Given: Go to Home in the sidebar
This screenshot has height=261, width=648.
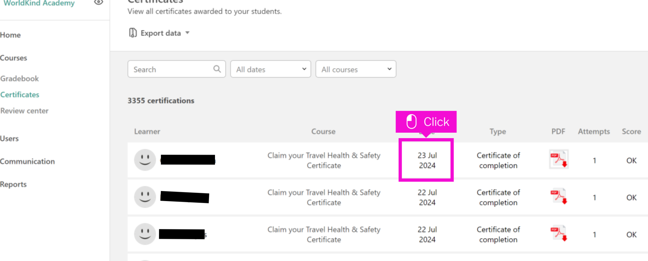Looking at the screenshot, I should (10, 35).
